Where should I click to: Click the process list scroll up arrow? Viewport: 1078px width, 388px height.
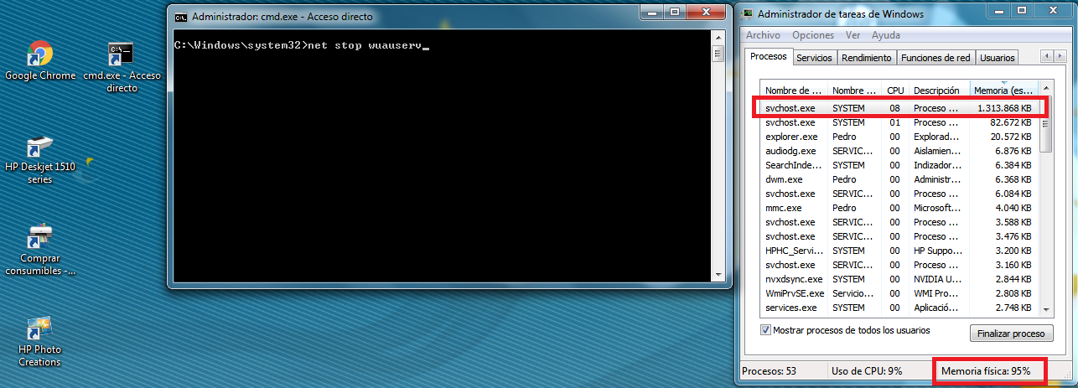(1045, 90)
